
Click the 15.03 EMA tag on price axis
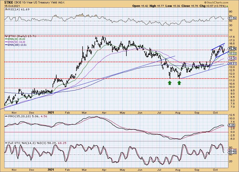point(232,53)
